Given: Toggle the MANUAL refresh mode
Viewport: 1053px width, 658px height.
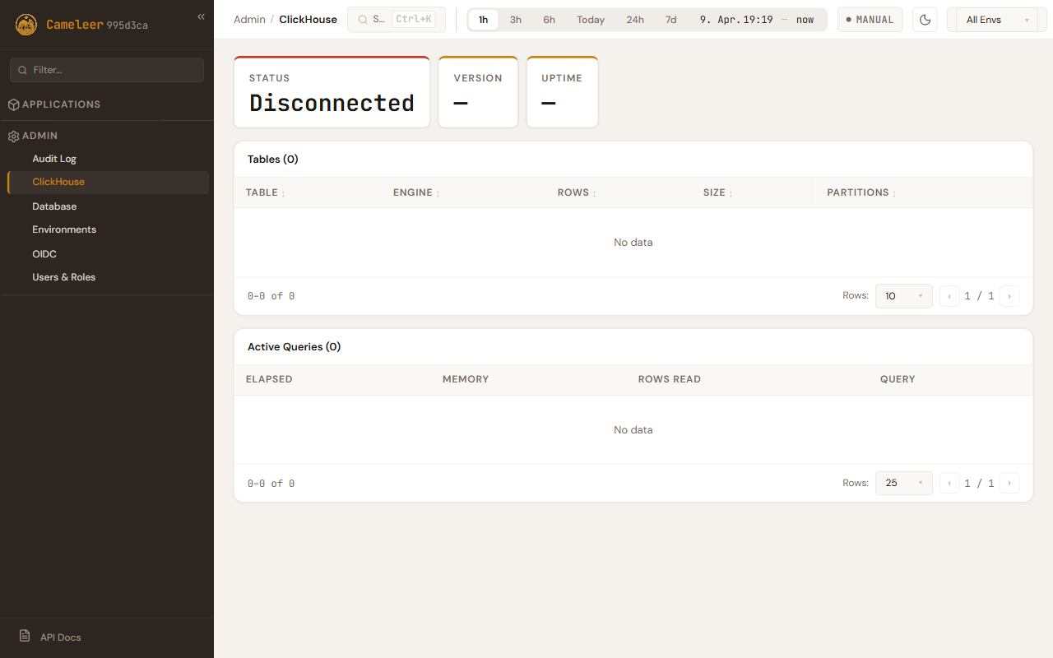Looking at the screenshot, I should (x=870, y=20).
